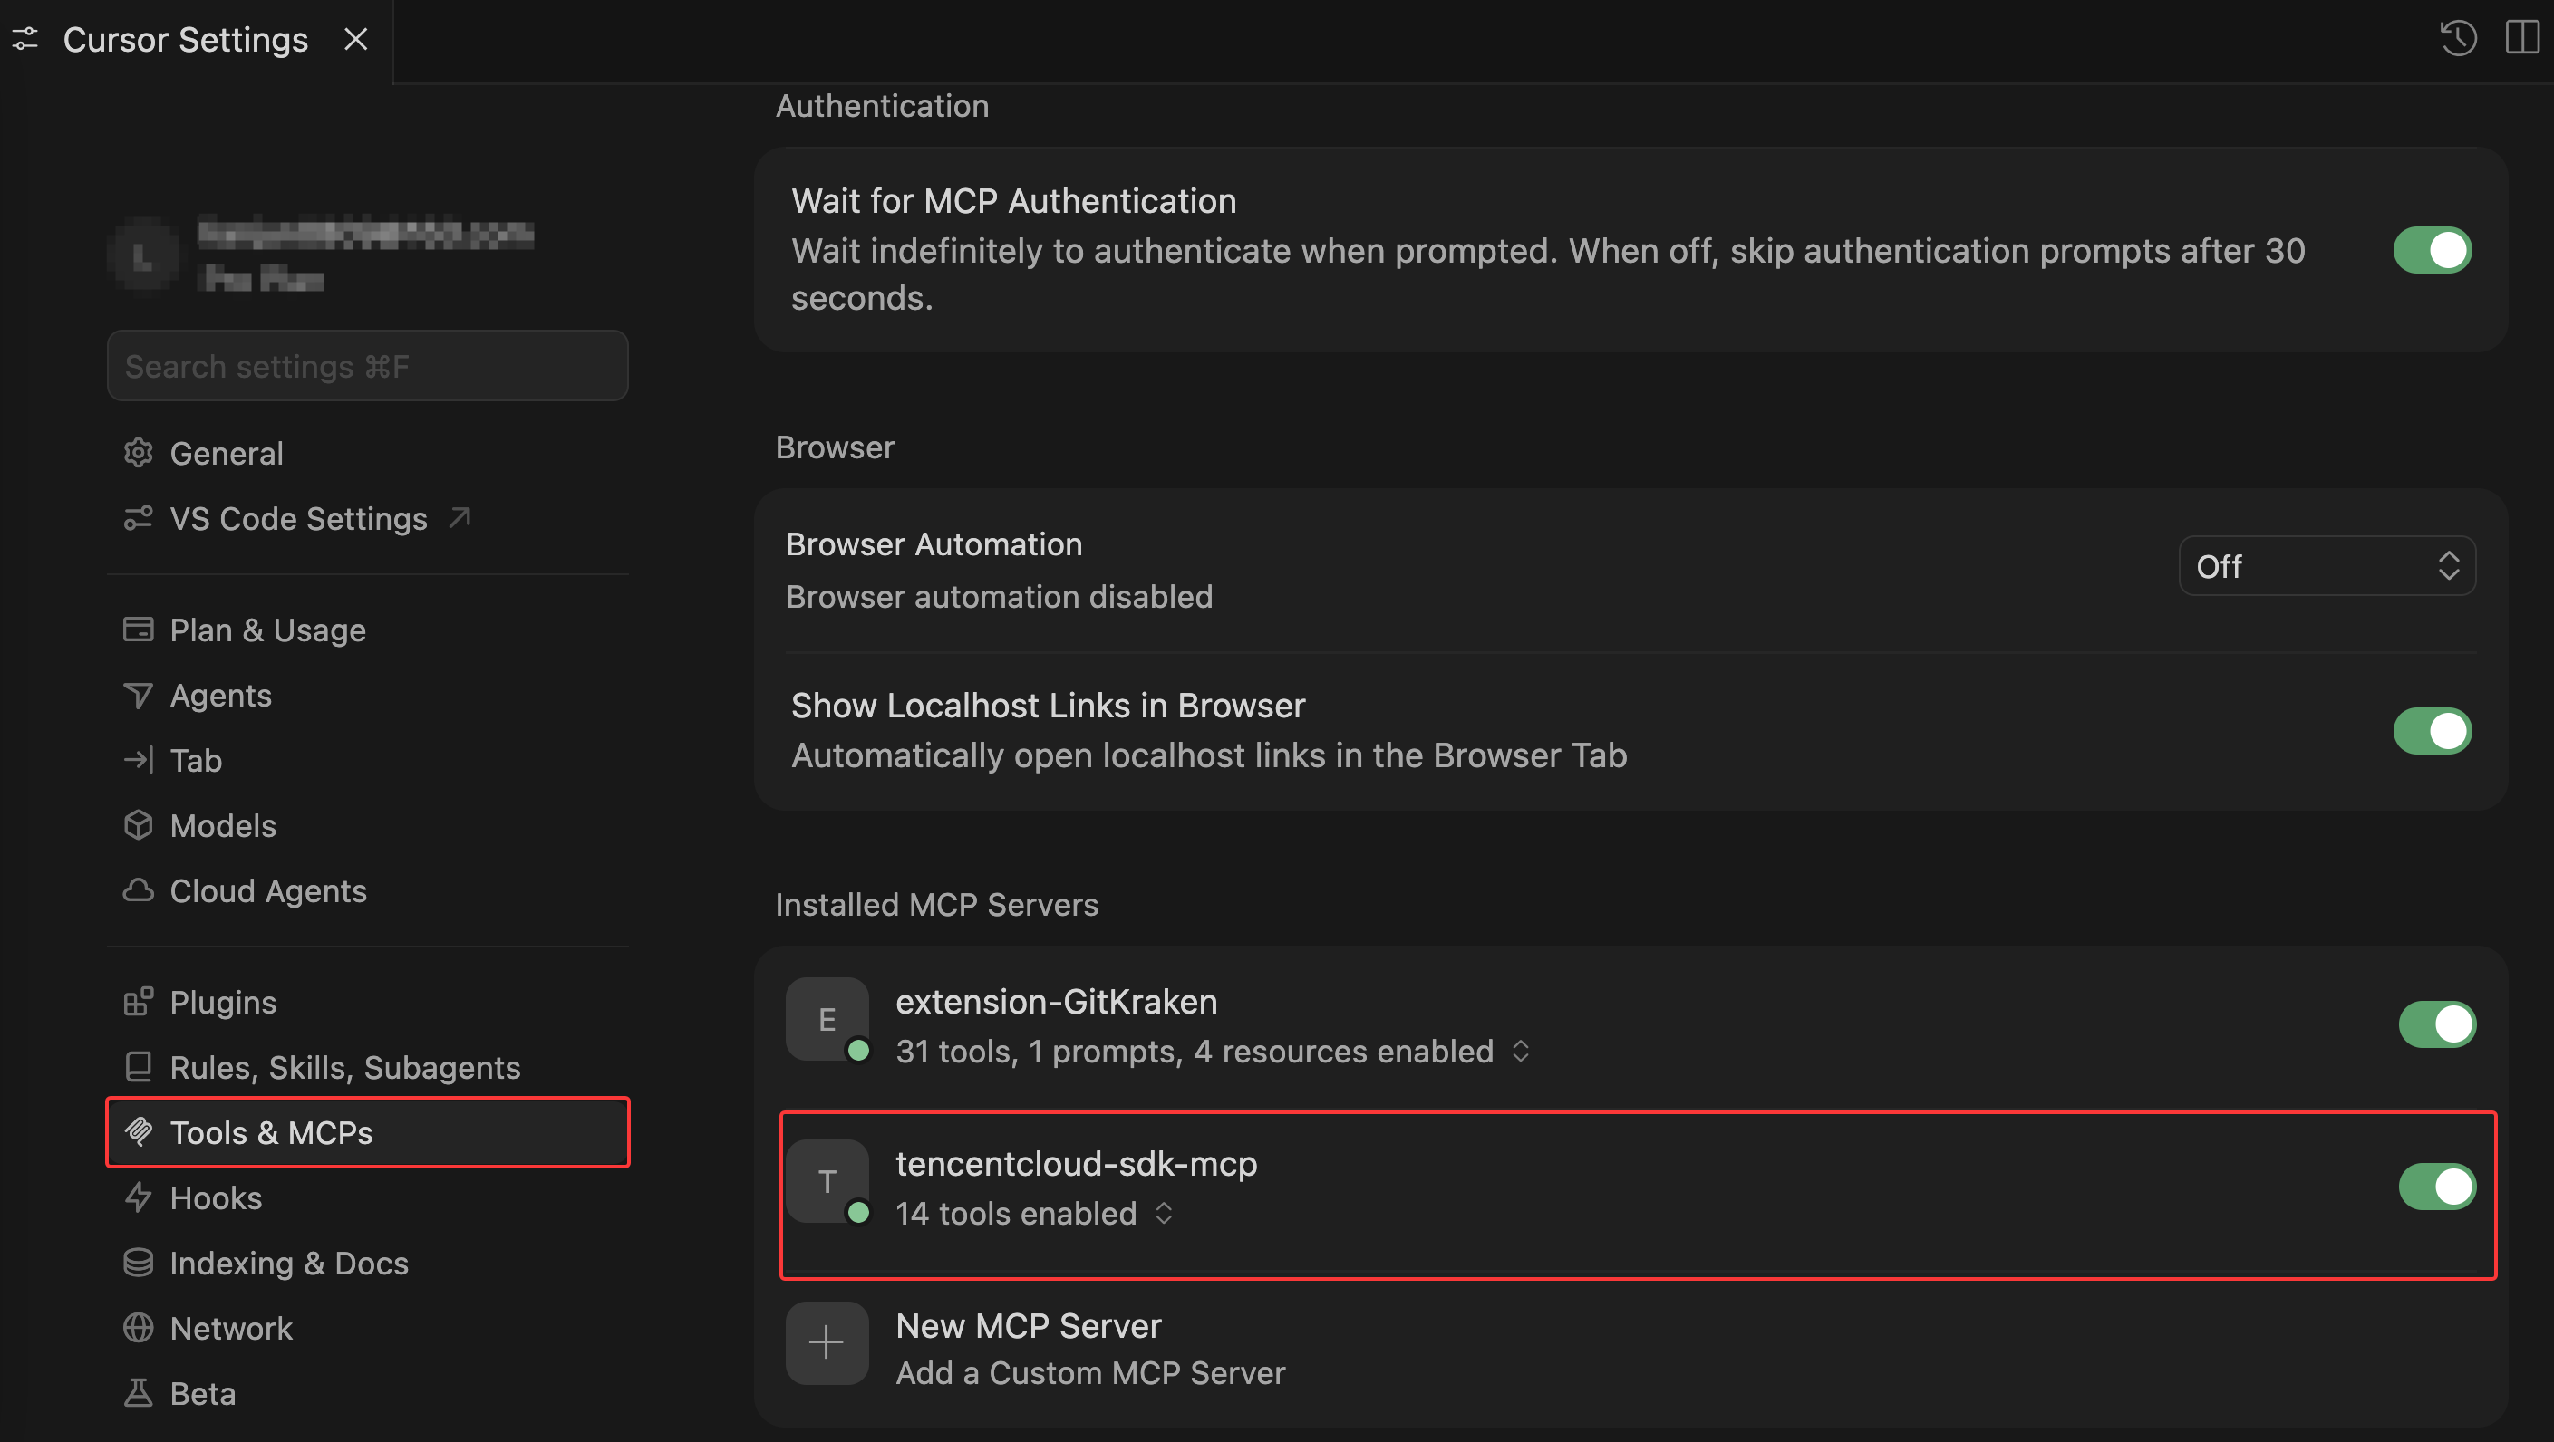Open the Cloud Agents section
This screenshot has width=2554, height=1442.
click(x=367, y=891)
